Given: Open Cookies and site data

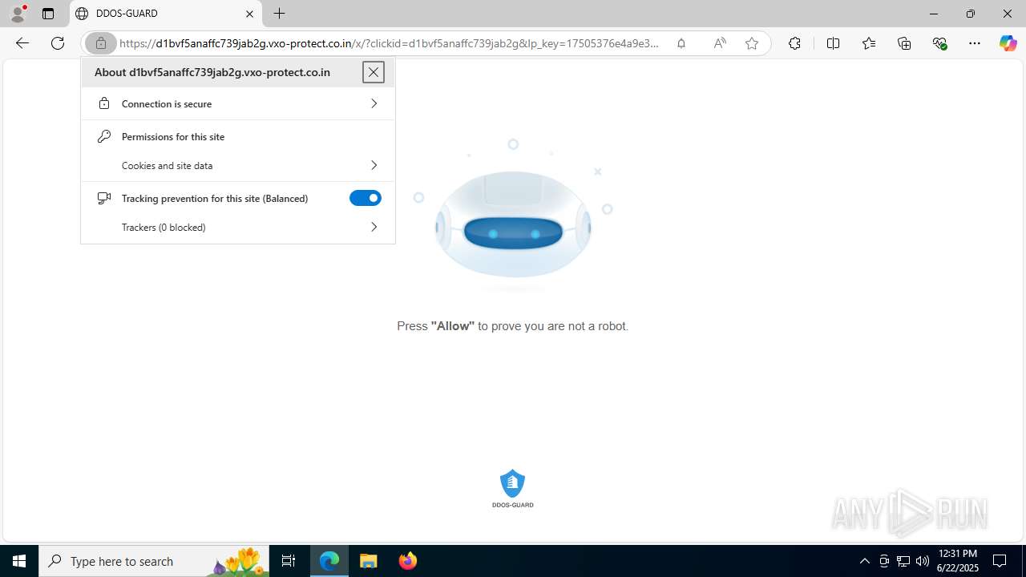Looking at the screenshot, I should pos(238,165).
